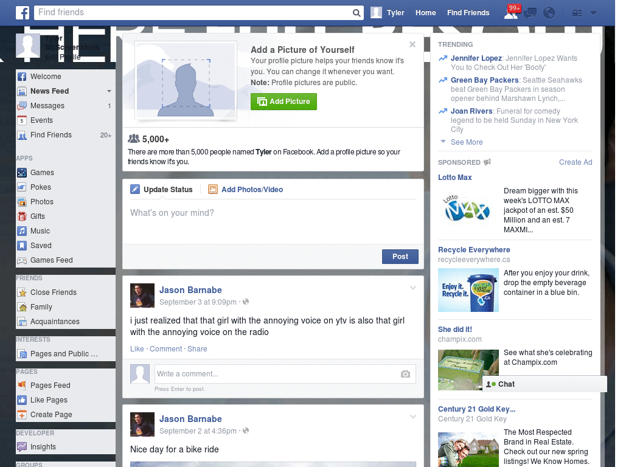Image resolution: width=623 pixels, height=467 pixels.
Task: Click the Enjoy it Recycle it image
Action: coord(468,290)
